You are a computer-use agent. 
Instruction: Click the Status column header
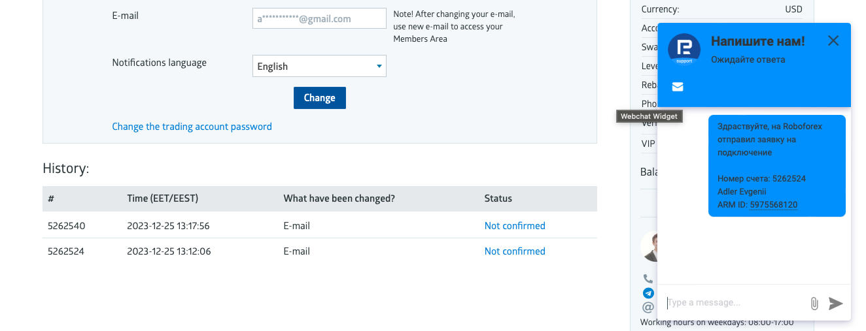[498, 198]
